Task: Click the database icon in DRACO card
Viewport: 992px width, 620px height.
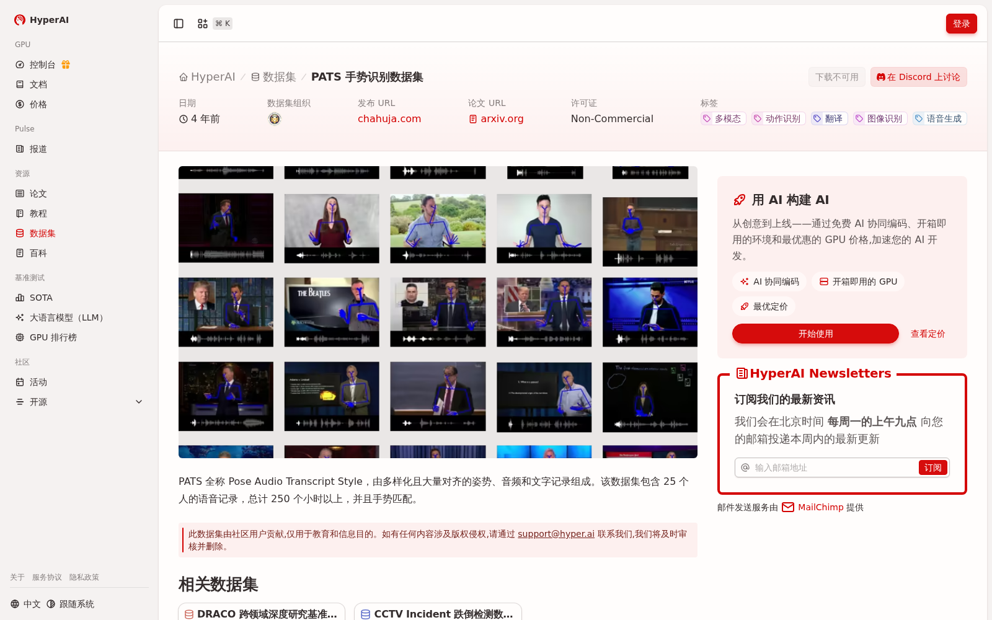Action: coord(189,614)
